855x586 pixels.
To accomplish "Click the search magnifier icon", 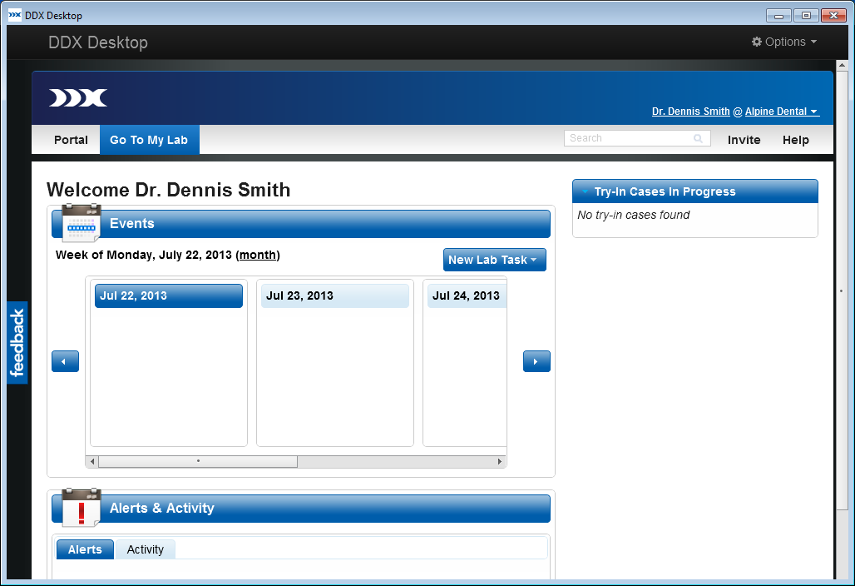I will [x=699, y=138].
